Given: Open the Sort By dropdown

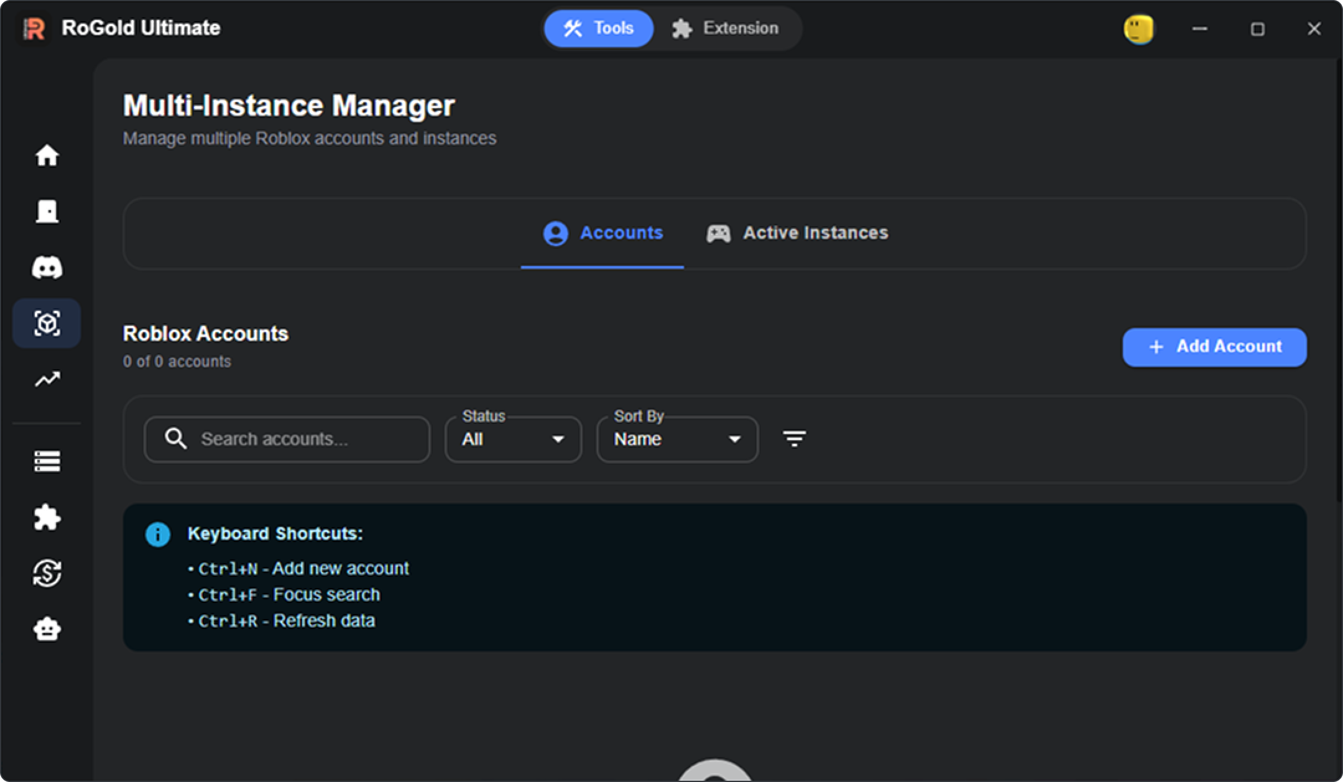Looking at the screenshot, I should tap(677, 439).
